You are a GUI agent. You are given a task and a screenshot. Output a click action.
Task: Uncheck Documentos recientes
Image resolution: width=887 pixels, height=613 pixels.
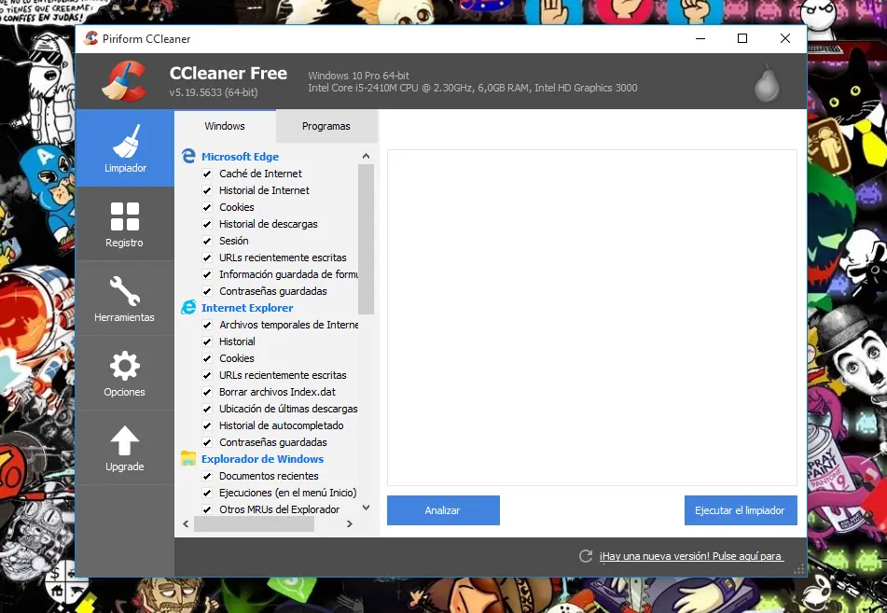point(207,476)
